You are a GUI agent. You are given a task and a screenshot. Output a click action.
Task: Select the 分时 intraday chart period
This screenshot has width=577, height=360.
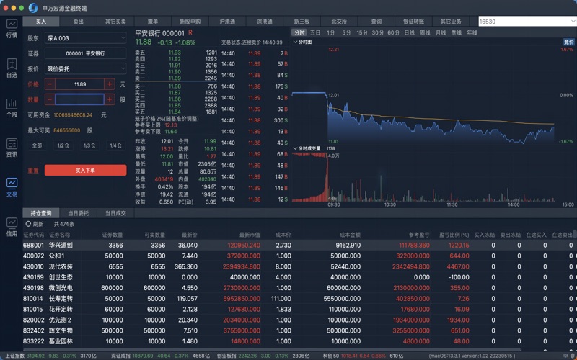[299, 32]
